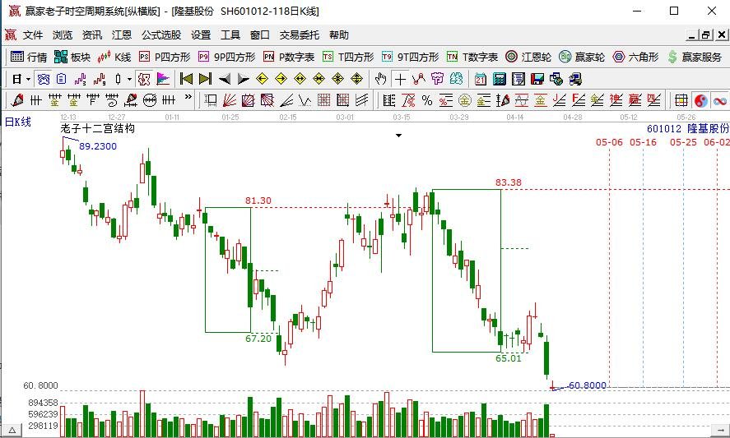Open the calculator icon
Viewport: 730px width, 438px height.
tap(499, 79)
